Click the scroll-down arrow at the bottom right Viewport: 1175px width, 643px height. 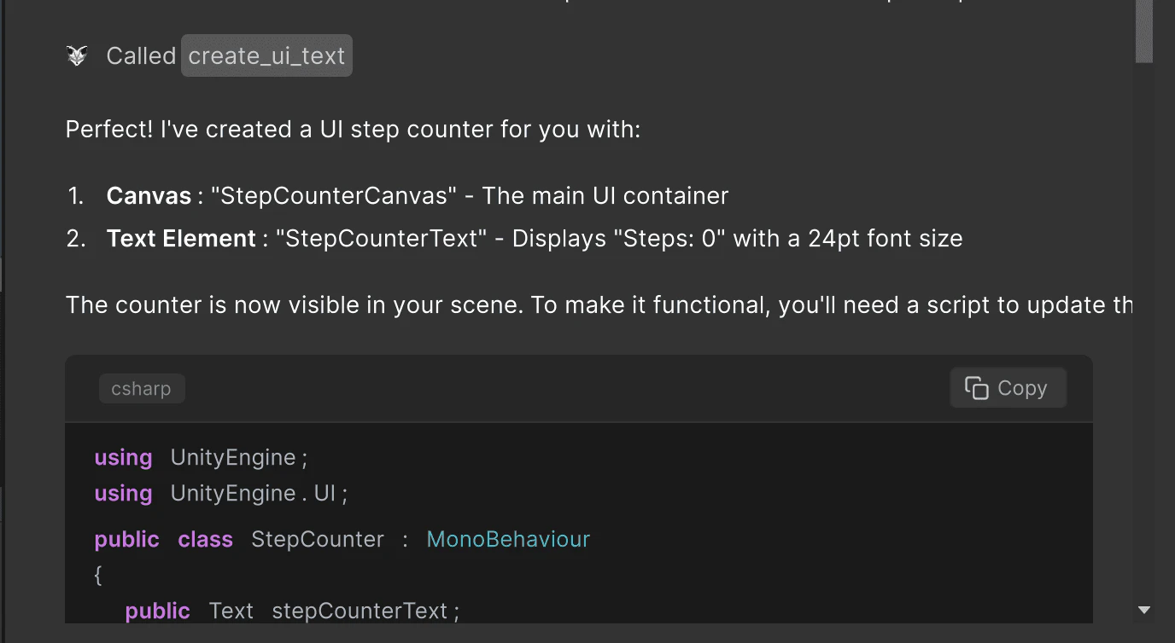(1144, 610)
